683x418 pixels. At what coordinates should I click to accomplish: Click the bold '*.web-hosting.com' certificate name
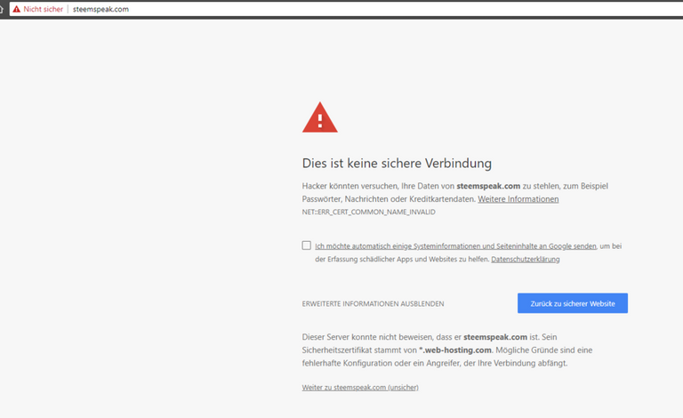[x=455, y=350]
